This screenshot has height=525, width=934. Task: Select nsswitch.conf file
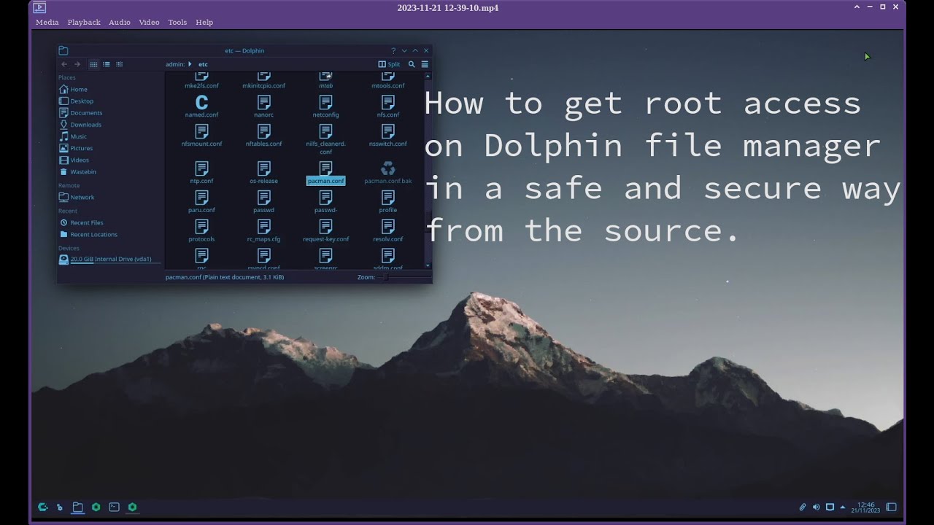[x=388, y=136]
